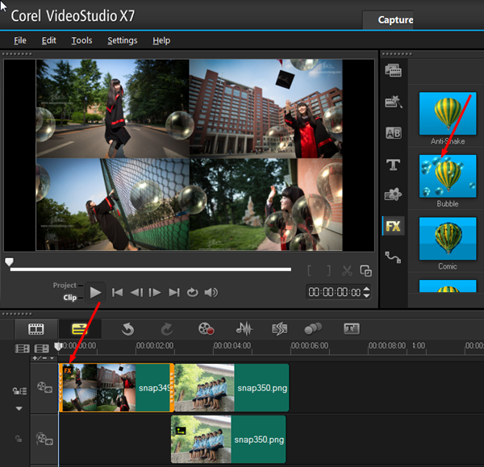Switch to Storyboard view
The width and height of the screenshot is (484, 467).
click(x=35, y=329)
